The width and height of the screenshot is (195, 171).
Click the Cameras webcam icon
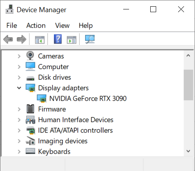(x=30, y=56)
